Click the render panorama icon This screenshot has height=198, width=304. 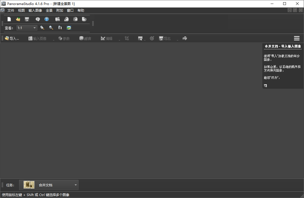[140, 38]
